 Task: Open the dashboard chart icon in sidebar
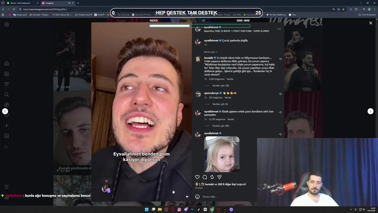[x=6, y=136]
